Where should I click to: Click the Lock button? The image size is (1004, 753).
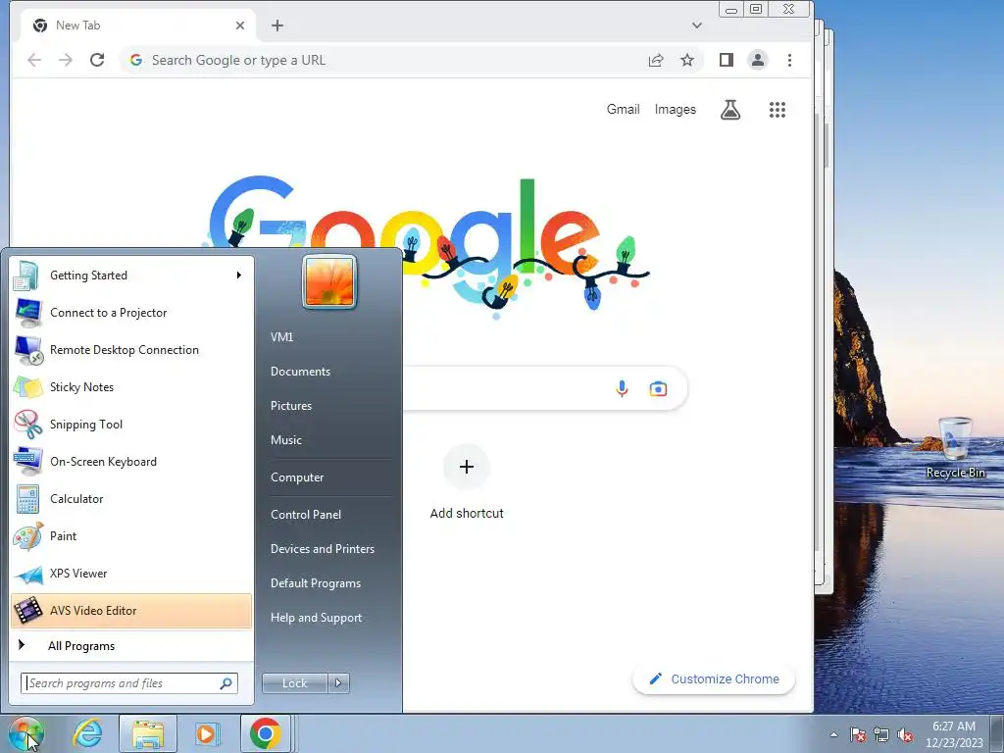(294, 683)
